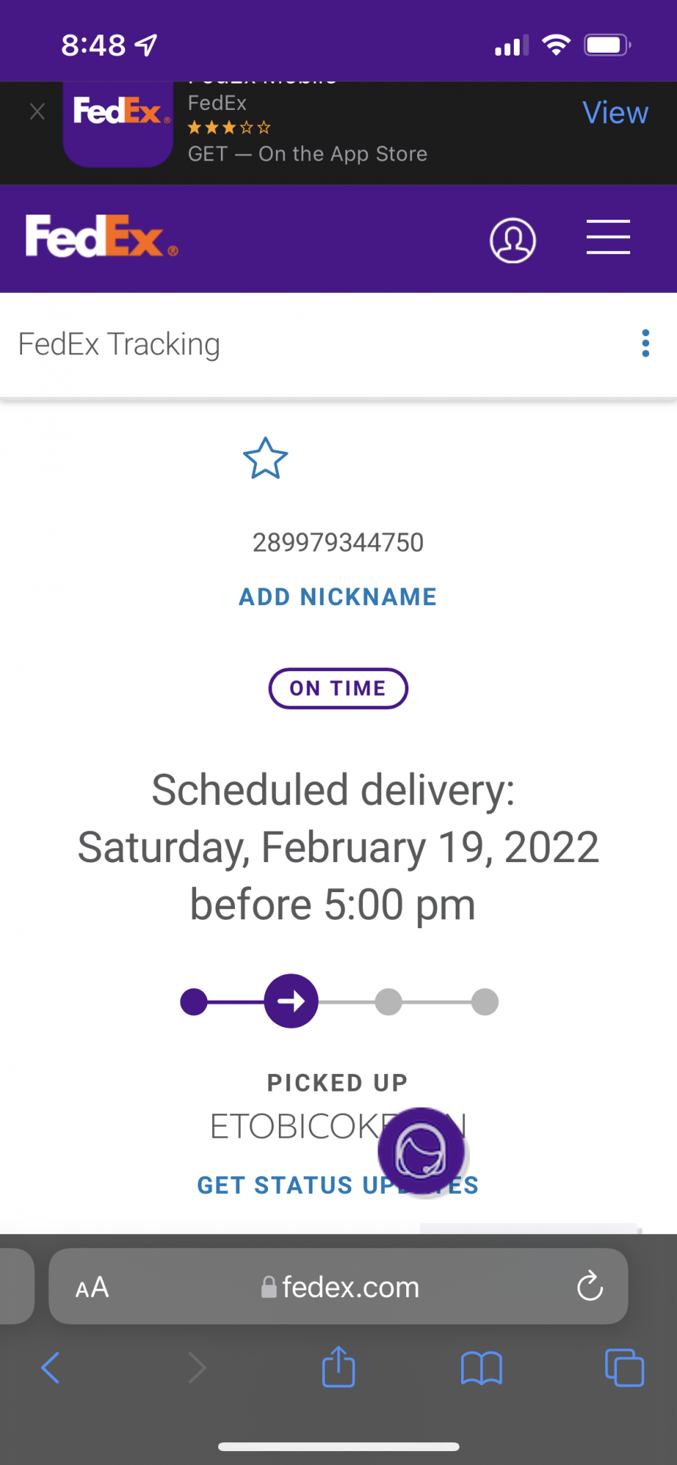This screenshot has height=1465, width=677.
Task: Open Safari bookmarks book icon
Action: coord(481,1367)
